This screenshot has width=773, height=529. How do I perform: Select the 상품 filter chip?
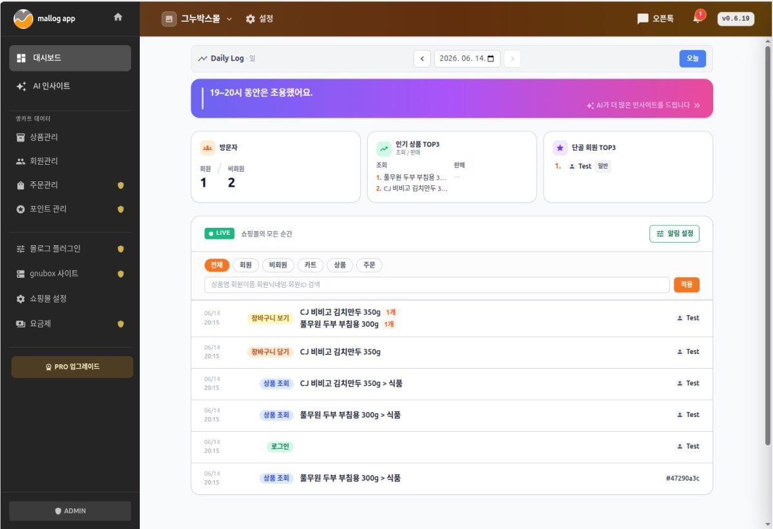pos(340,265)
